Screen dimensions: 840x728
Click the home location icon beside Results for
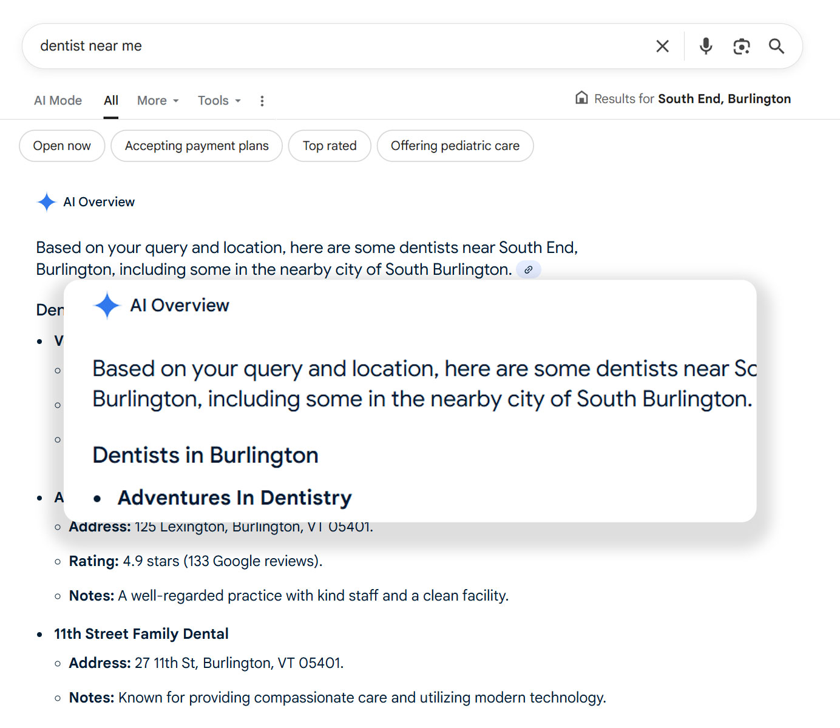[581, 98]
